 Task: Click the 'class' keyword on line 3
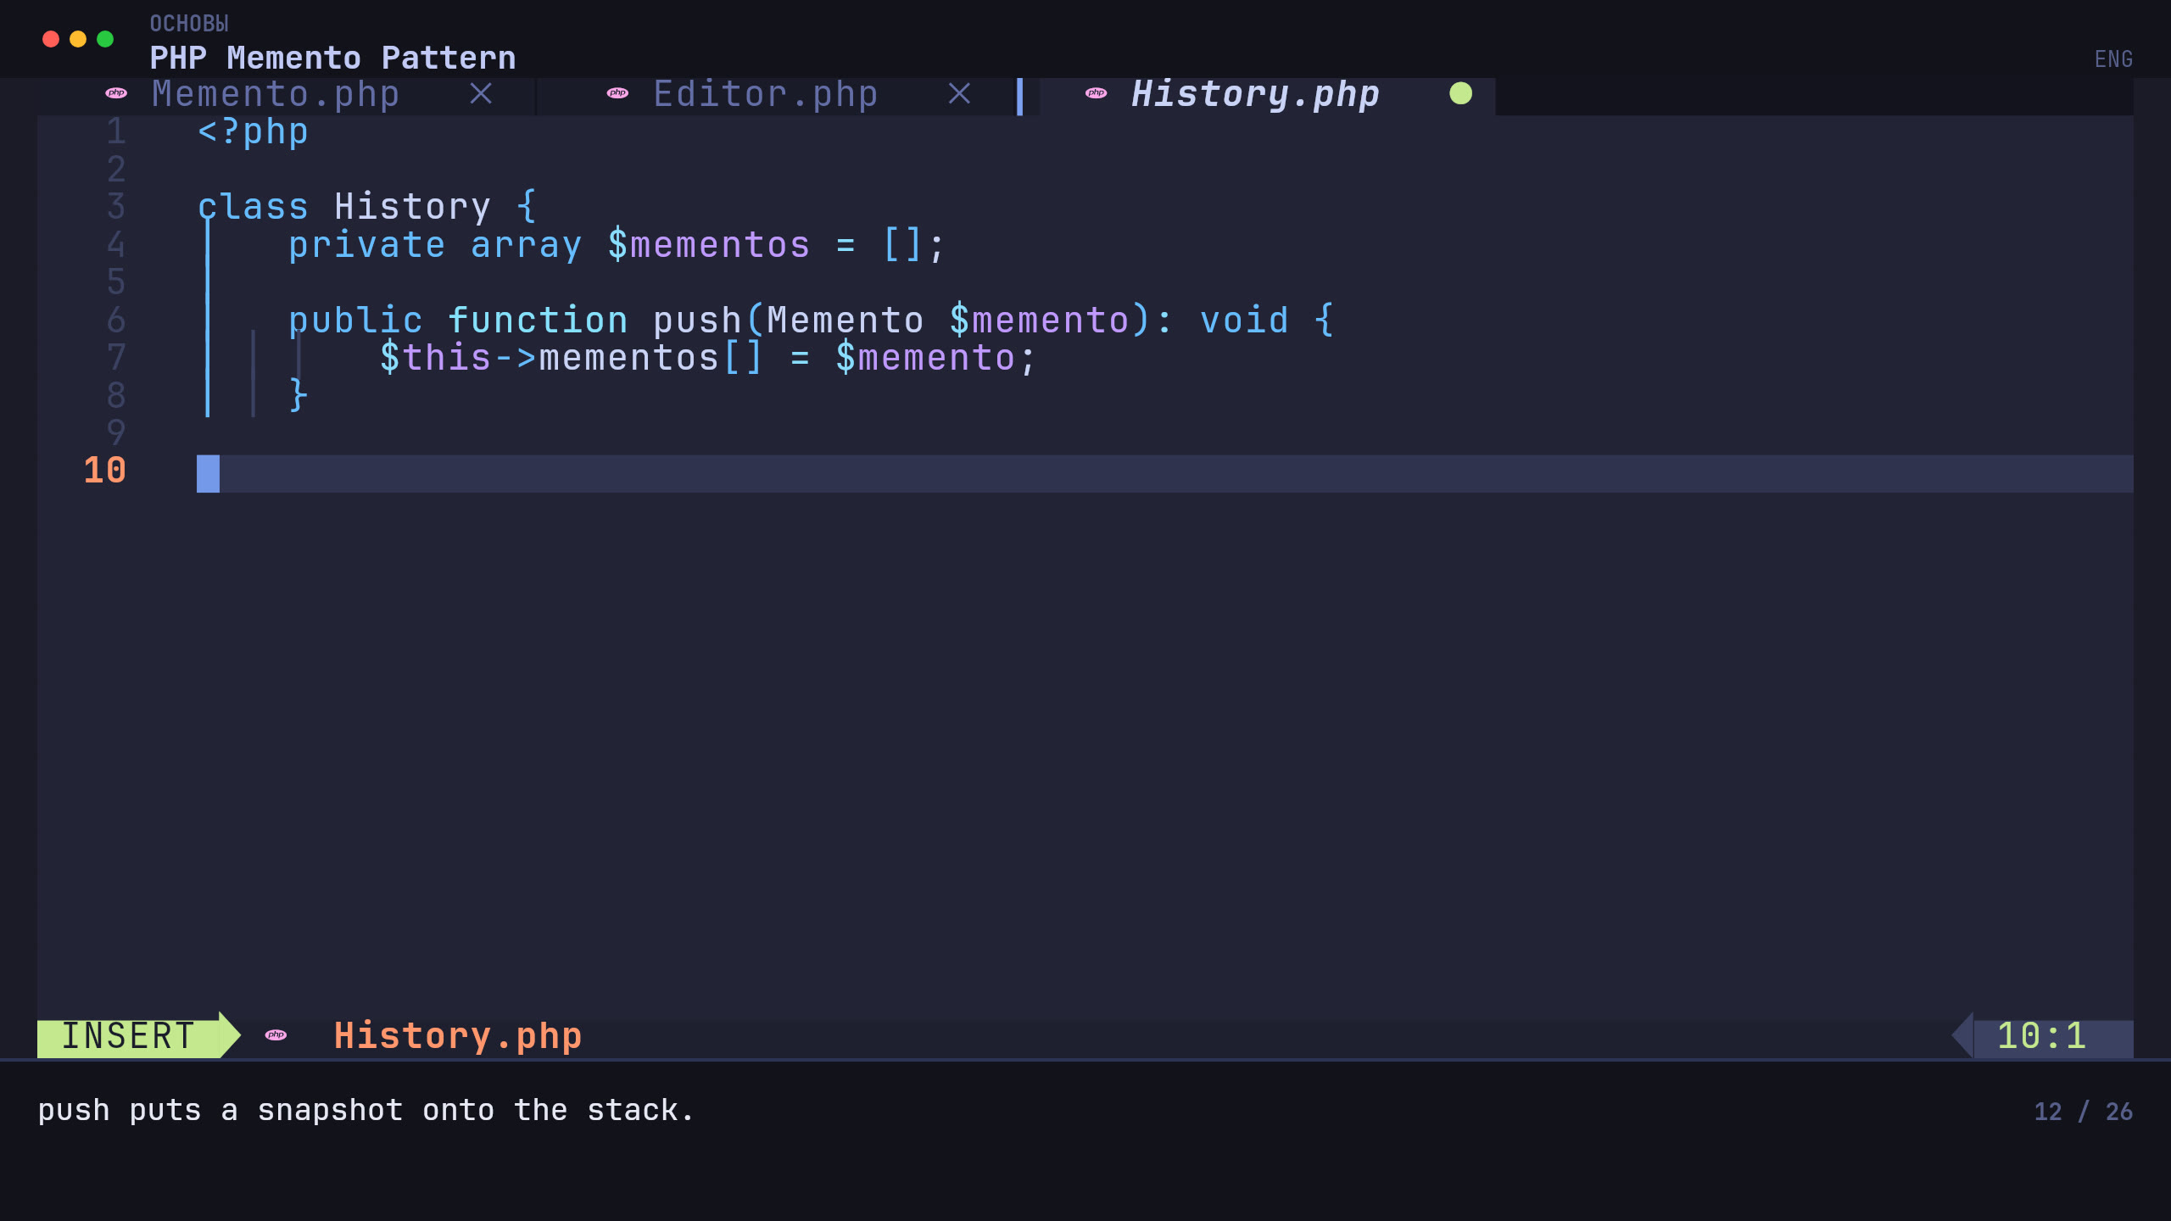[253, 207]
